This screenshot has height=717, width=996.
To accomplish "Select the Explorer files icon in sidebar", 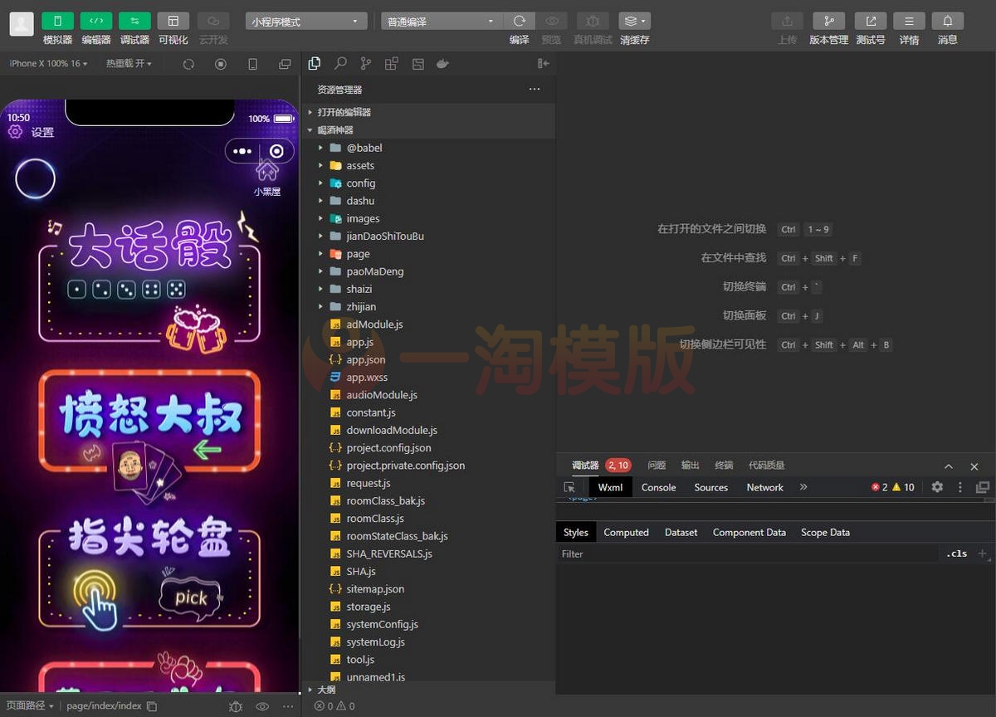I will [315, 63].
